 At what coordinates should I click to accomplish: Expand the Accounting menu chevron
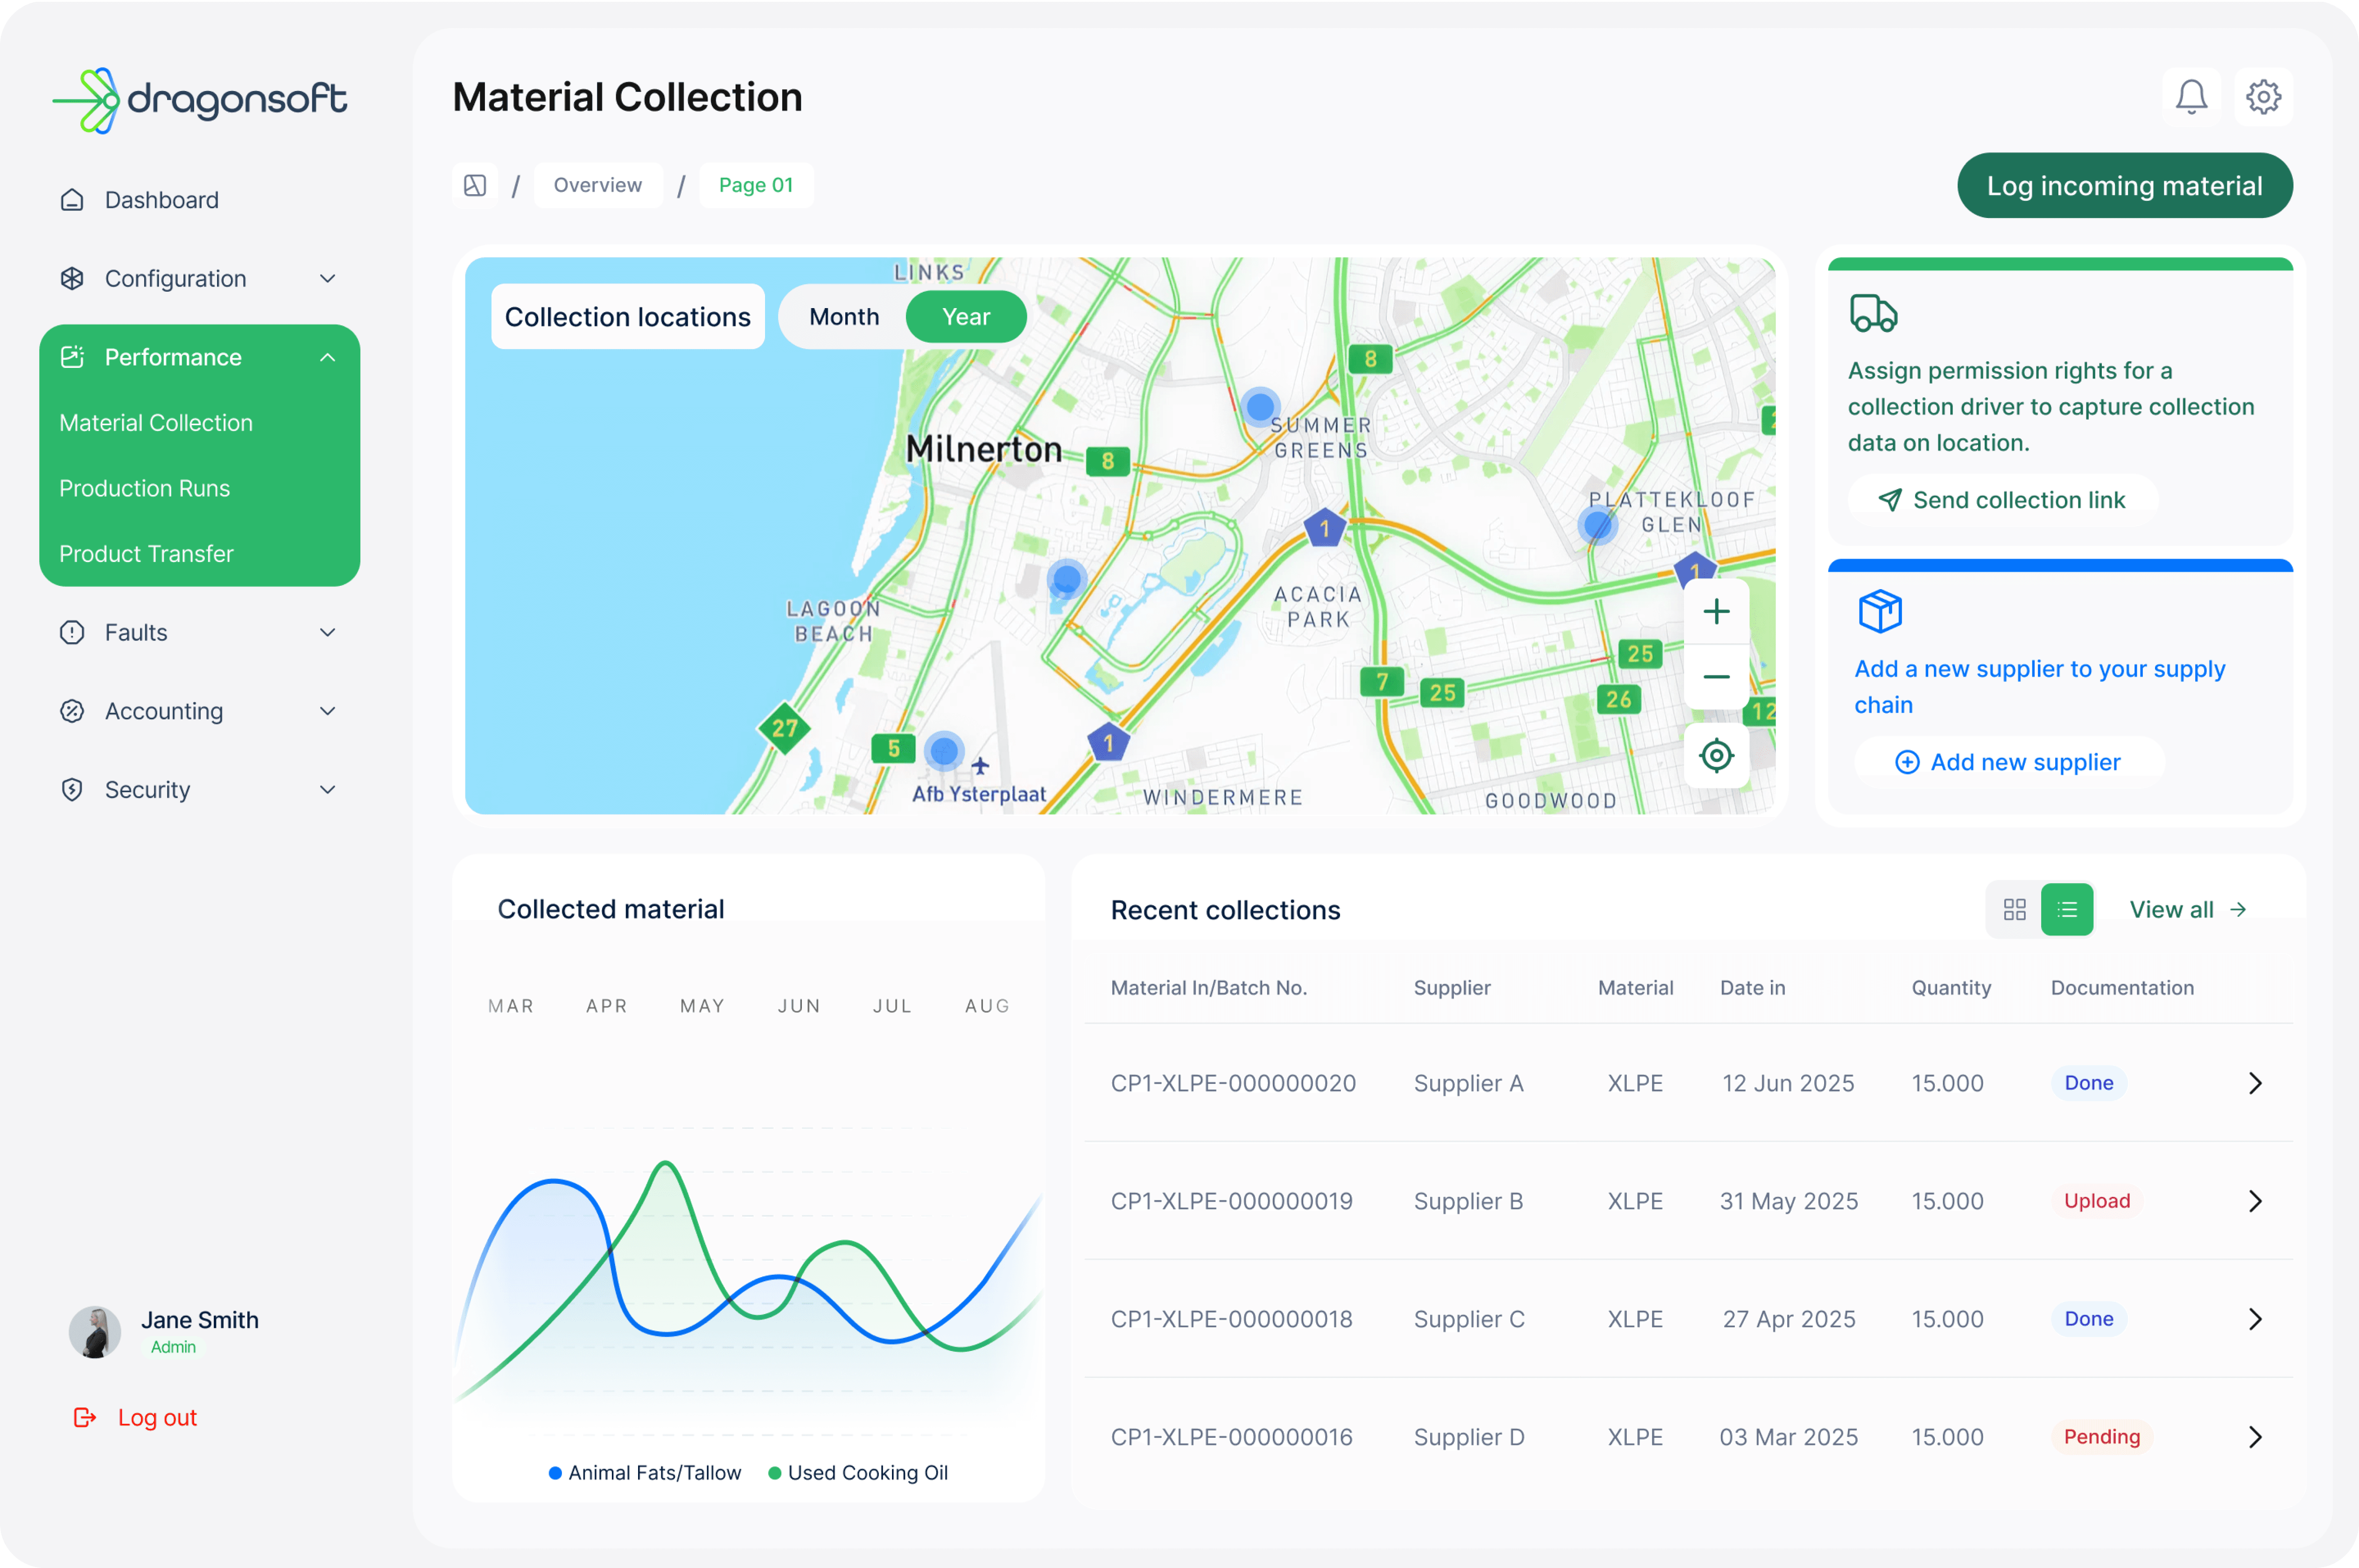[x=327, y=711]
